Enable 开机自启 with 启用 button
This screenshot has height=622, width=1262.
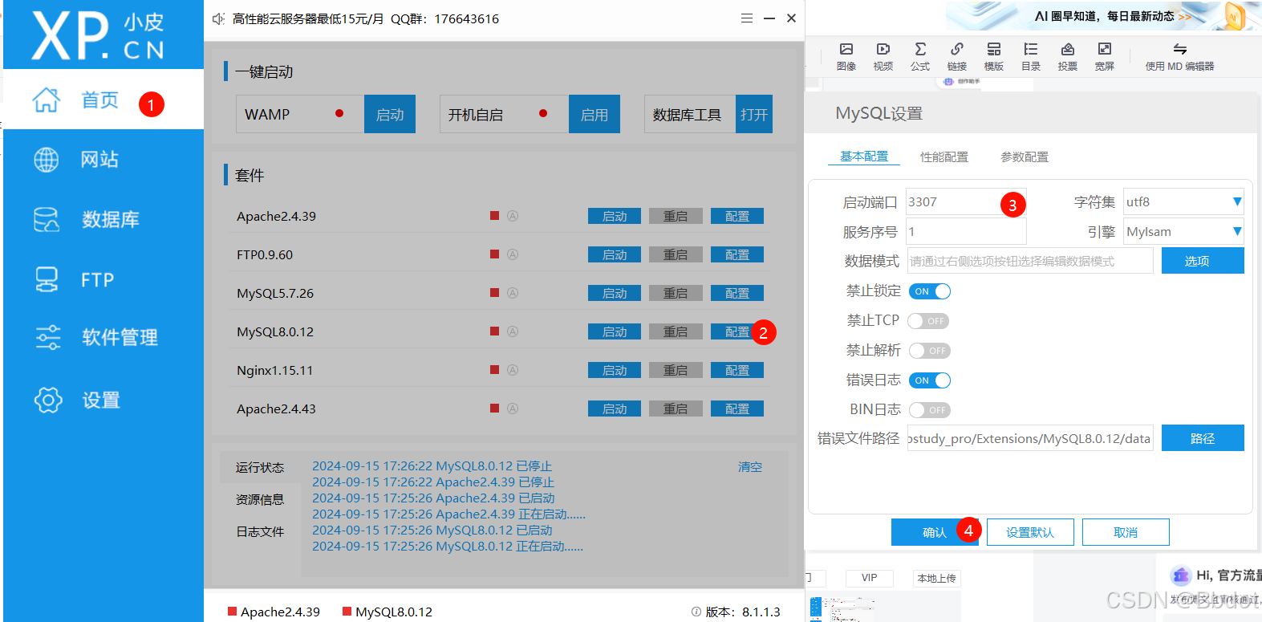pyautogui.click(x=594, y=114)
